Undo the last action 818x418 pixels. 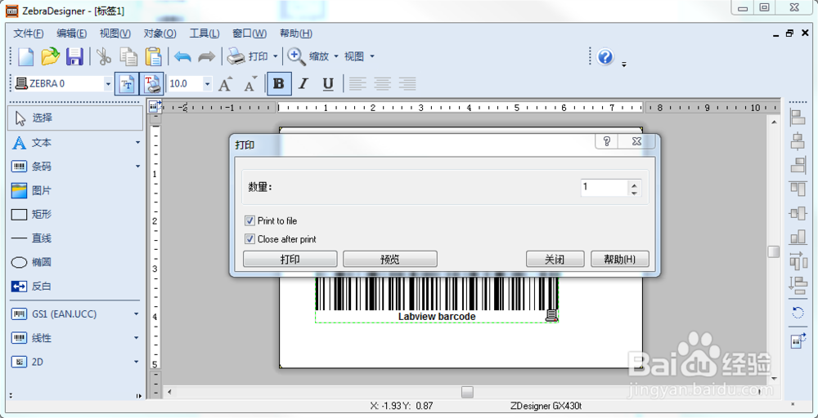tap(182, 56)
